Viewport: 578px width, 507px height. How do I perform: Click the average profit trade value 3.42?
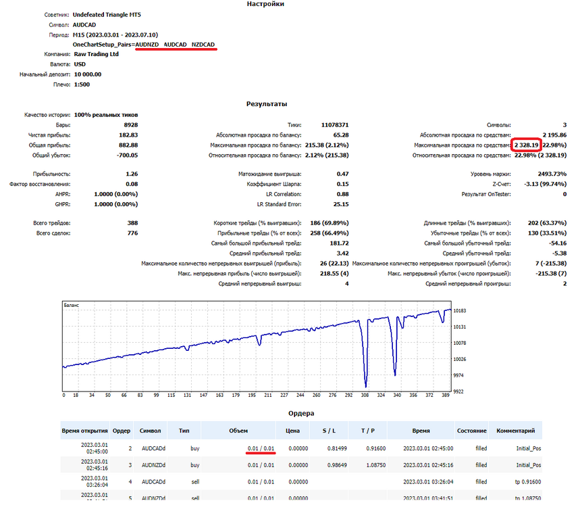coord(342,254)
